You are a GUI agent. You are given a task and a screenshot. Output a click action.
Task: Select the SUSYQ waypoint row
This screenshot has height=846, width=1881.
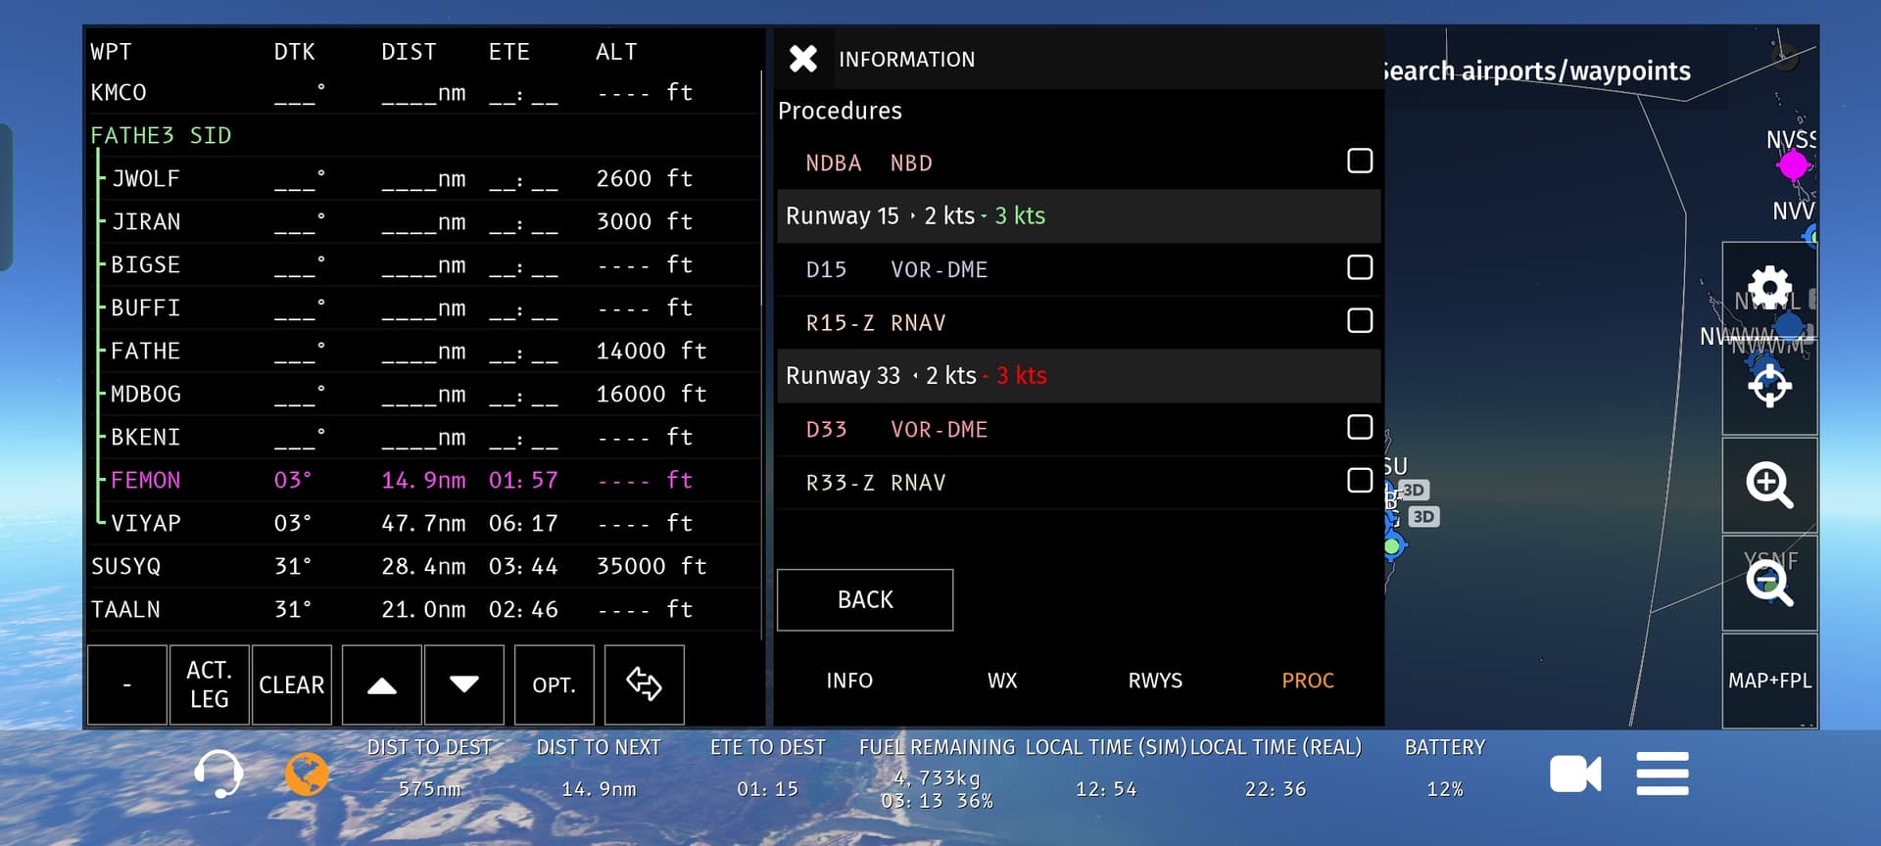click(x=423, y=566)
